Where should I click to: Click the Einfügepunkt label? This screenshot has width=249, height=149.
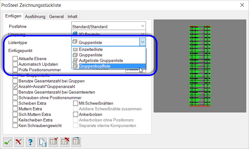(20, 51)
